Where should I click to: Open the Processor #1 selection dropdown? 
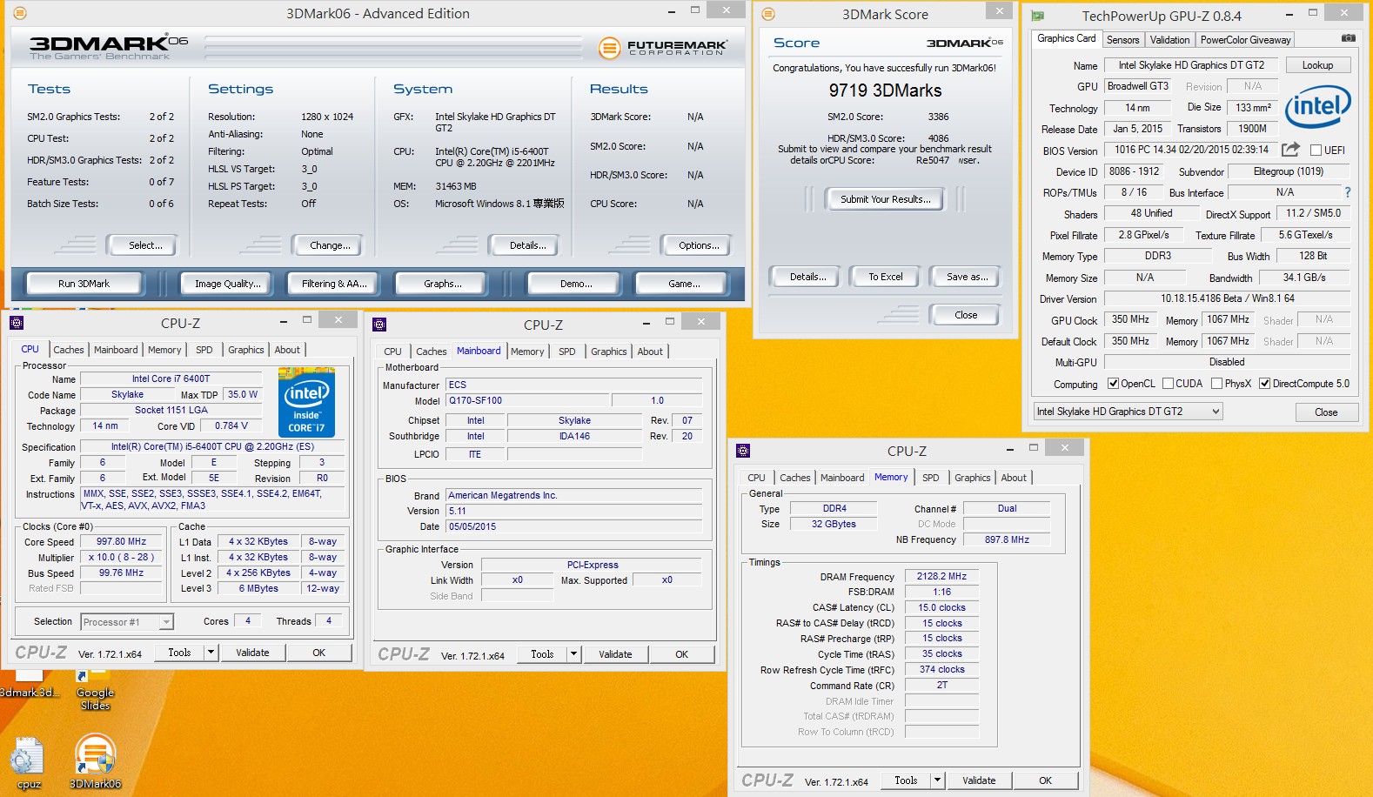[x=127, y=622]
